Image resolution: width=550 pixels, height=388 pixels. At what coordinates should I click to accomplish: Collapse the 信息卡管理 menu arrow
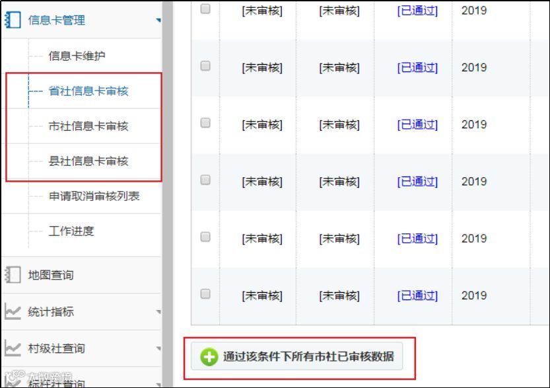(158, 20)
